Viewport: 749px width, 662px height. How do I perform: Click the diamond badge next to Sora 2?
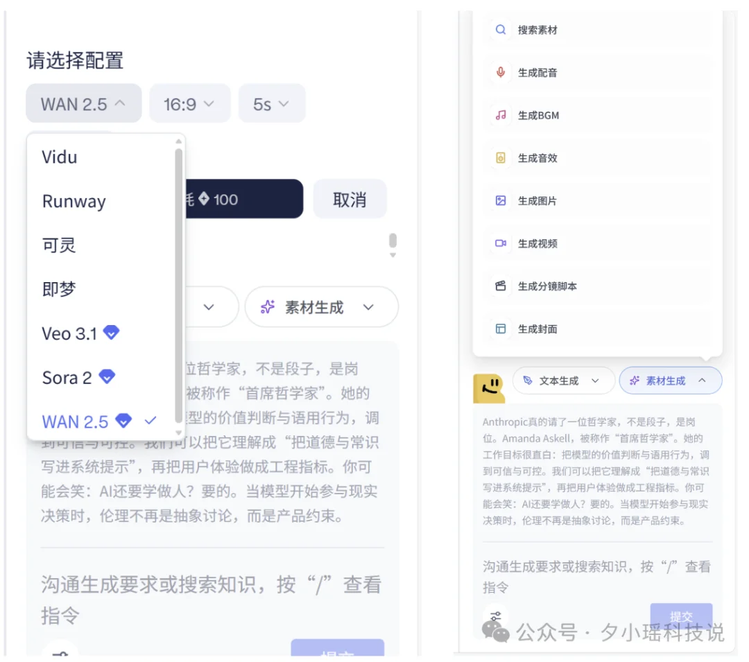pos(107,377)
